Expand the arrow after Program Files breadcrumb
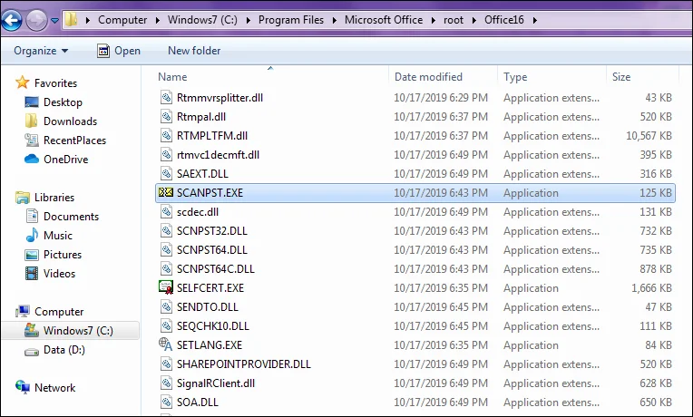Screen dimensions: 693x417 pos(334,20)
